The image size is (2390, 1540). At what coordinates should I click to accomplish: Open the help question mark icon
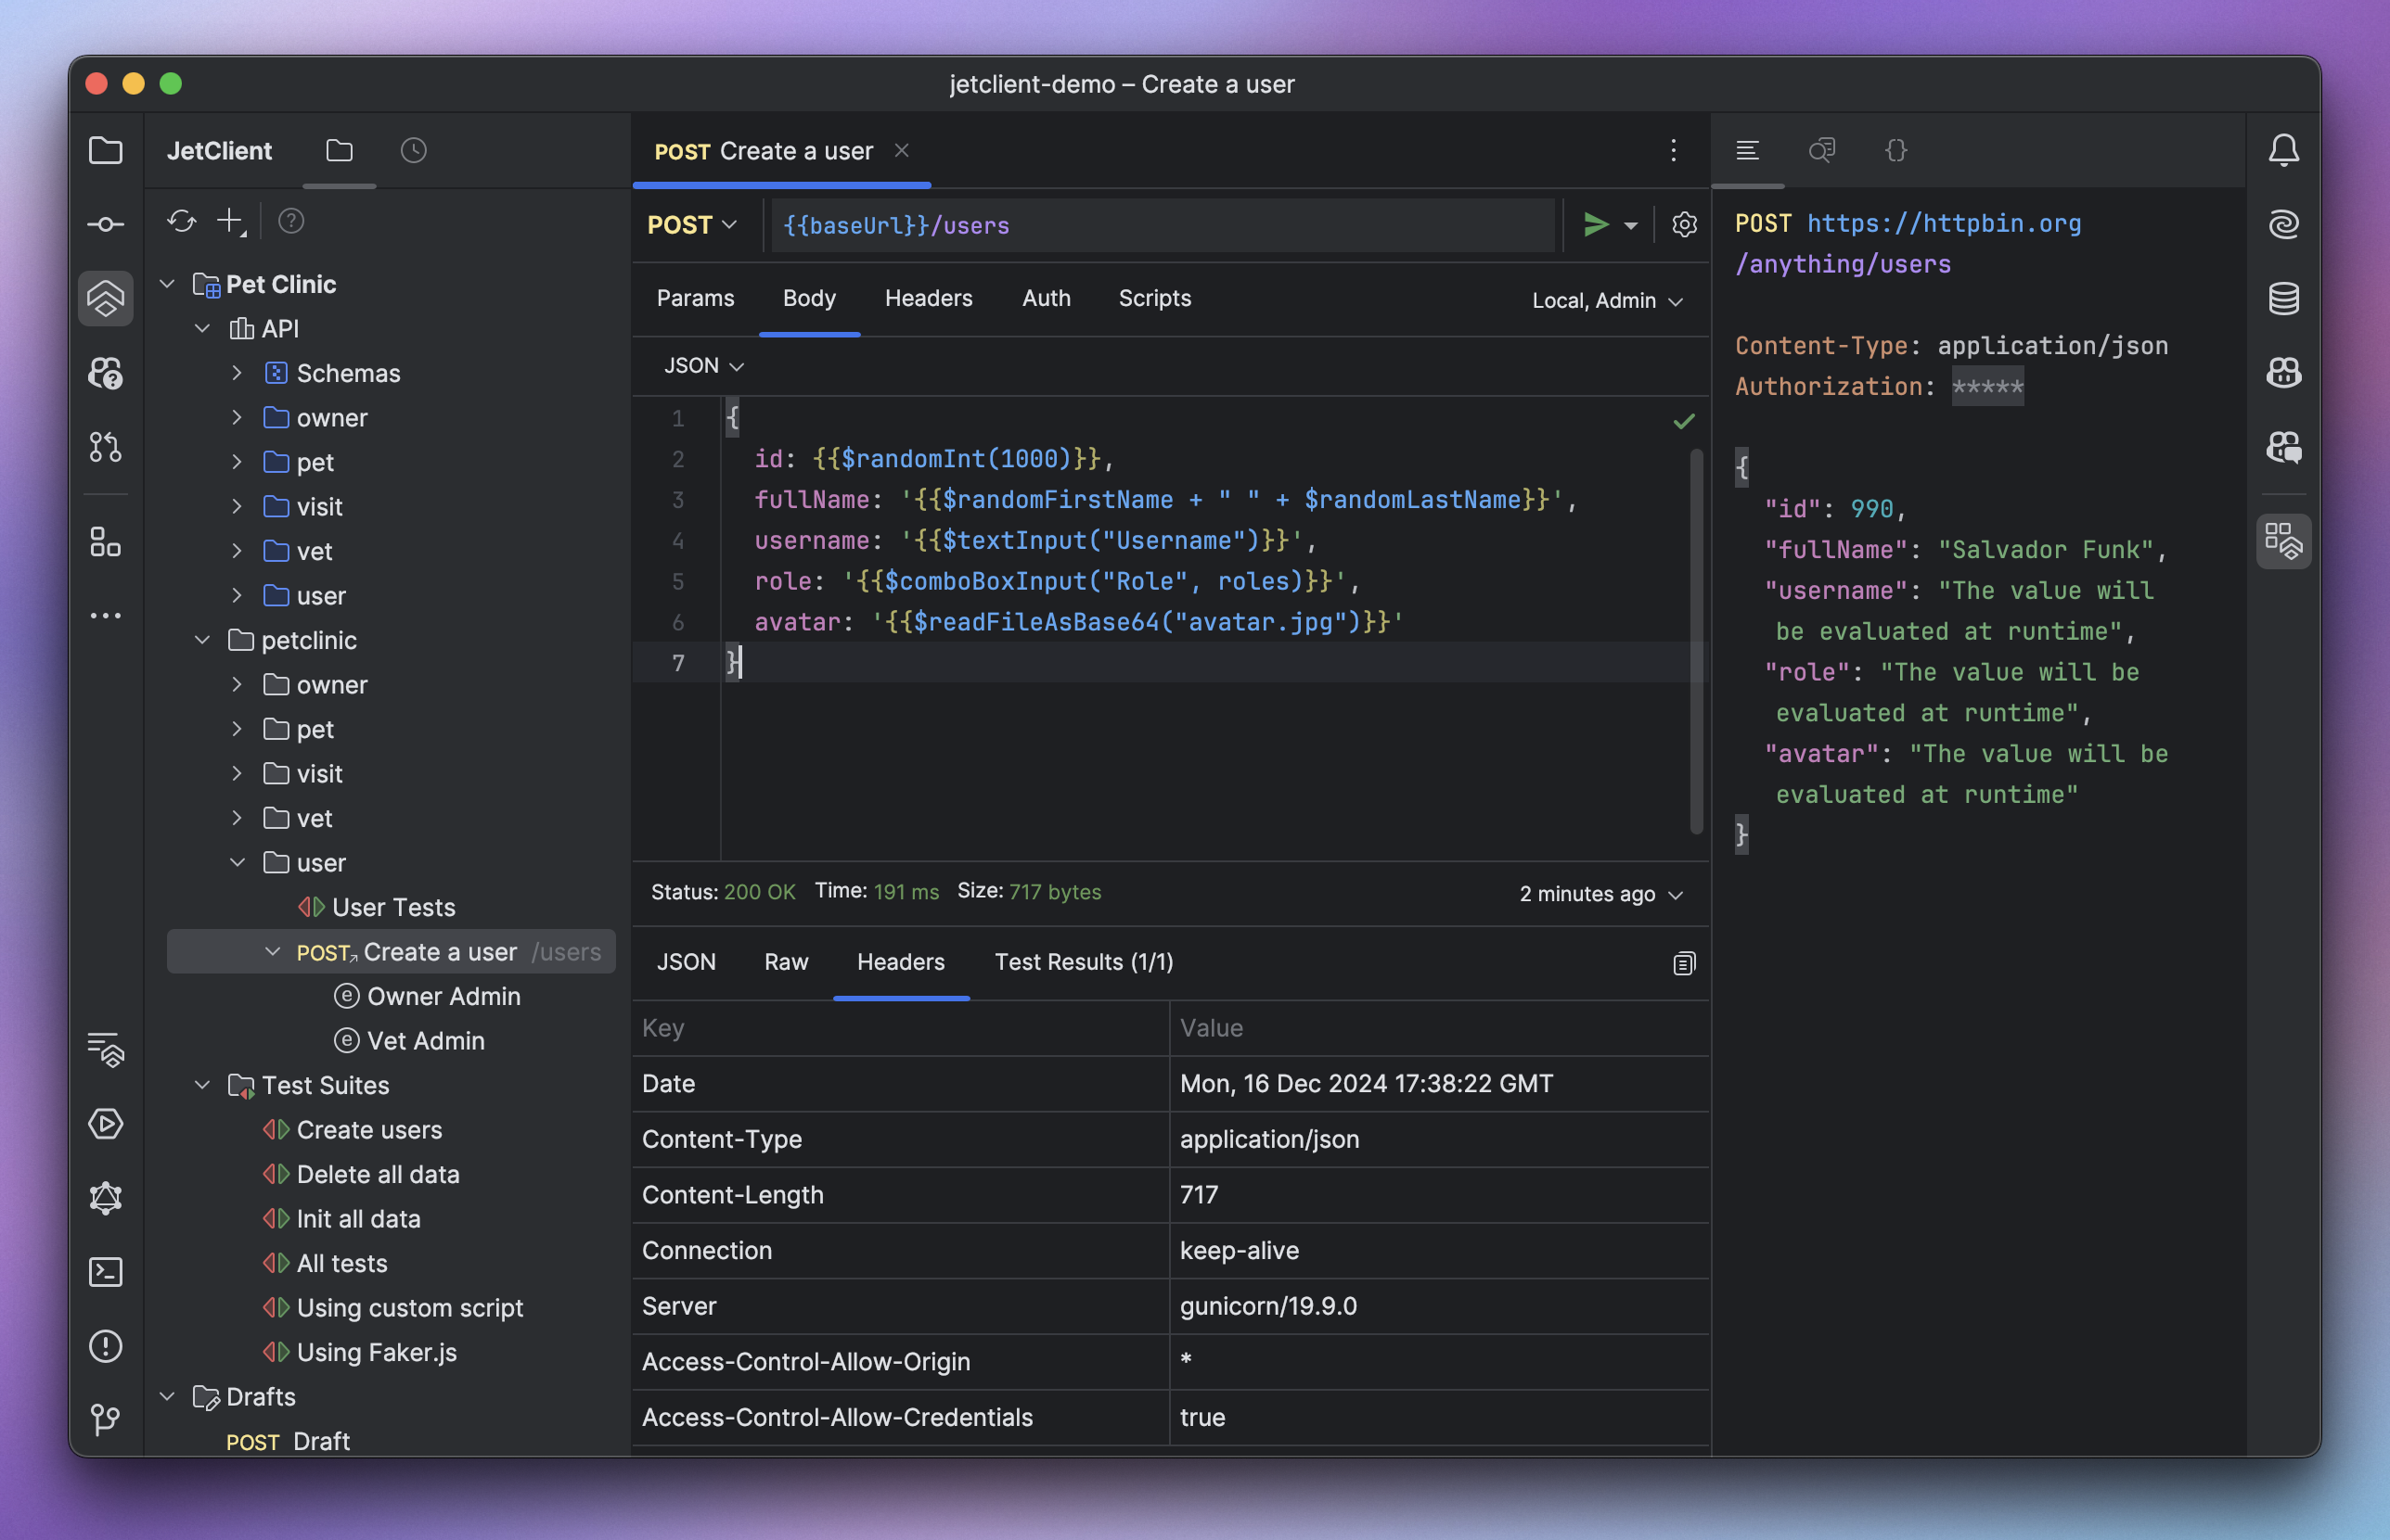click(290, 221)
